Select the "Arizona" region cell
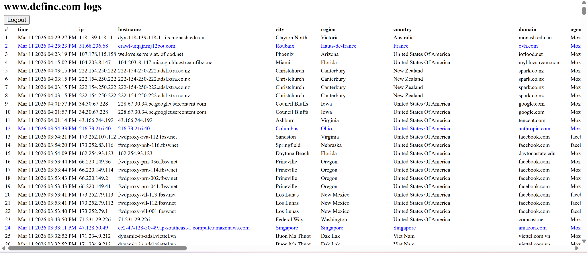Viewport: 587px width, 253px height. coord(330,54)
